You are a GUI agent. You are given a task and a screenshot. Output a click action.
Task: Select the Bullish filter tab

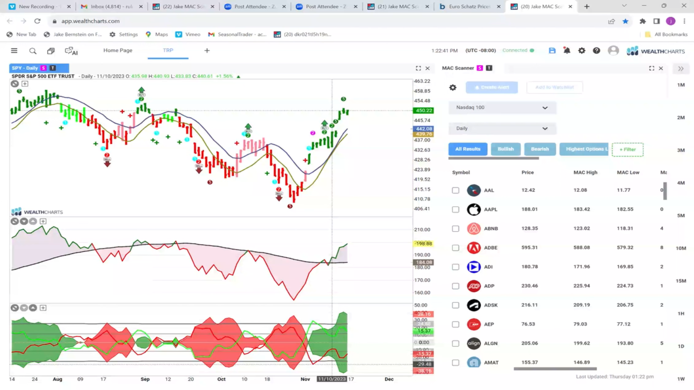tap(505, 149)
